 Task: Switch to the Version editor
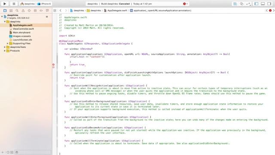click(x=248, y=4)
